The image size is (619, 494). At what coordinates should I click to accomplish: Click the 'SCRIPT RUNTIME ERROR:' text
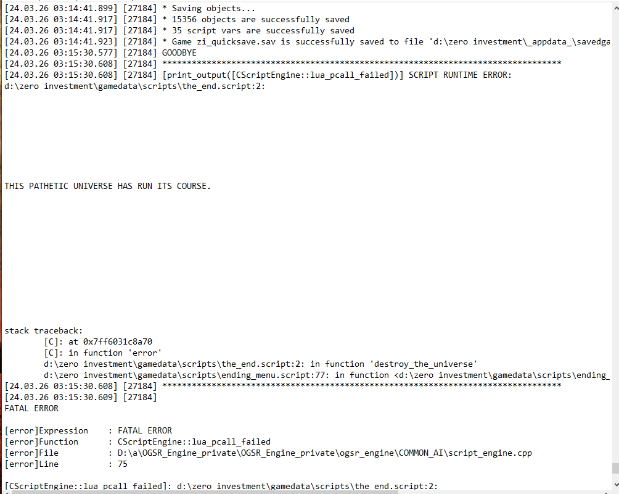[x=460, y=75]
